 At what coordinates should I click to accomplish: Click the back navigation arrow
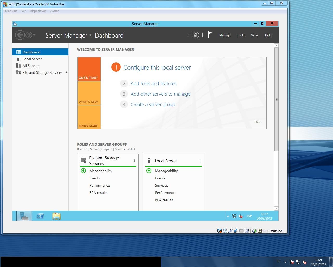(x=20, y=35)
